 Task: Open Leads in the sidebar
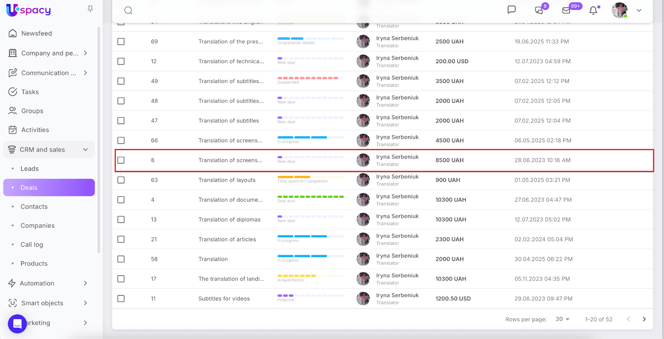29,169
